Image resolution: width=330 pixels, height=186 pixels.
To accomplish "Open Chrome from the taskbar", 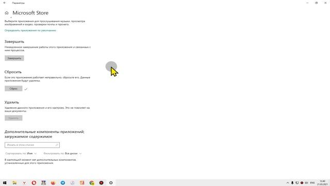I will point(92,182).
